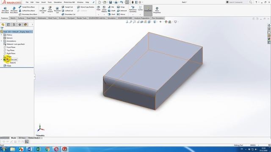Open the DimXpertManager tab
This screenshot has width=271, height=152.
click(x=20, y=24)
